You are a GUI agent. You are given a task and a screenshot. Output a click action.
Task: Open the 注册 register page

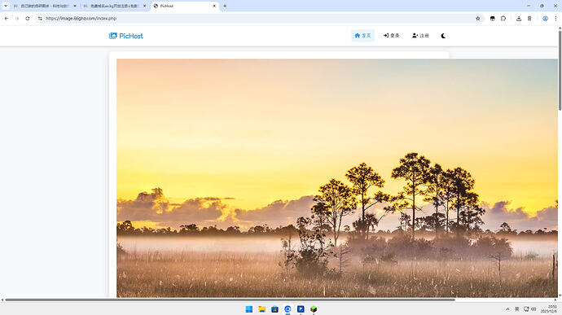pyautogui.click(x=420, y=36)
